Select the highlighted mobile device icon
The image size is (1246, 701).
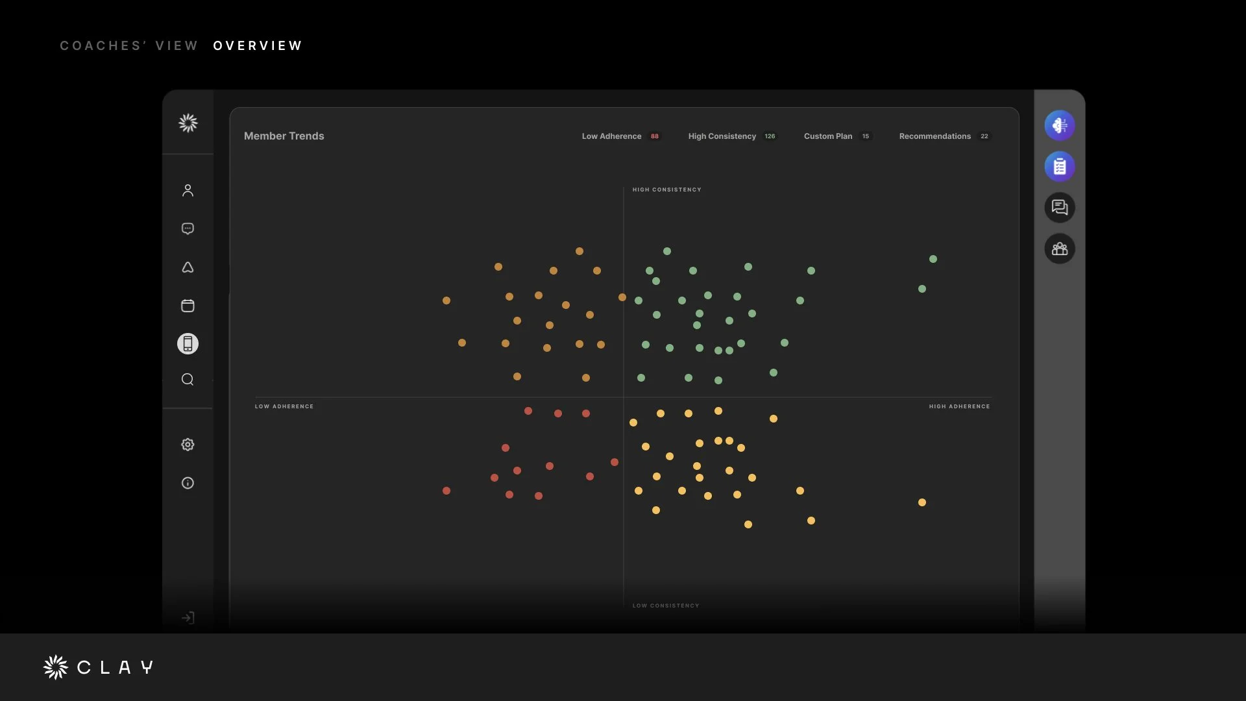[x=188, y=343]
